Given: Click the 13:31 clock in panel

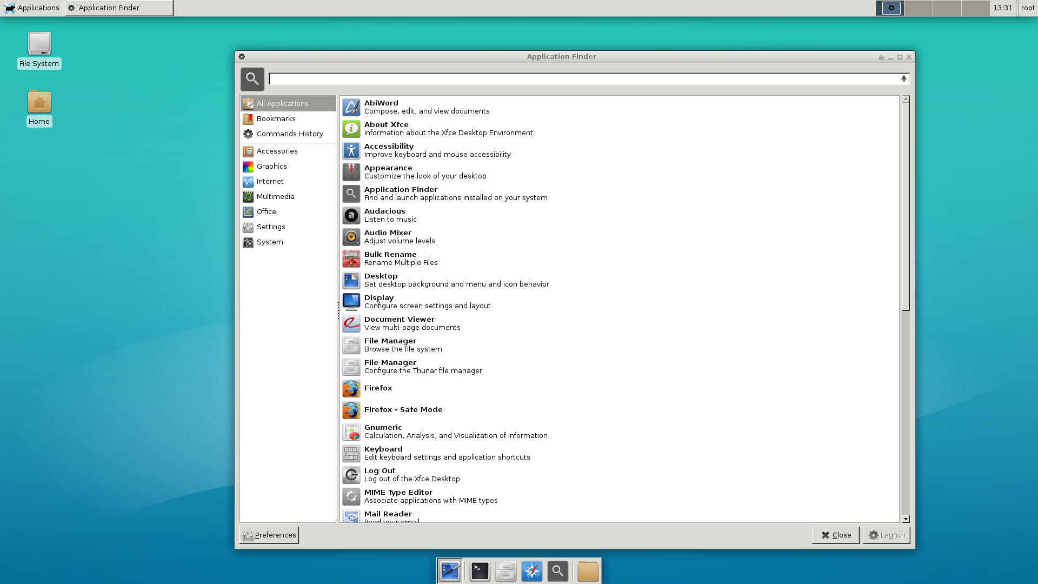Looking at the screenshot, I should [1003, 8].
